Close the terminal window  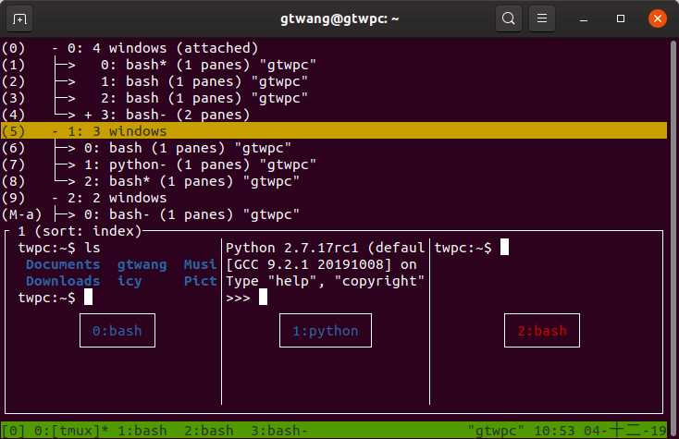click(x=656, y=18)
